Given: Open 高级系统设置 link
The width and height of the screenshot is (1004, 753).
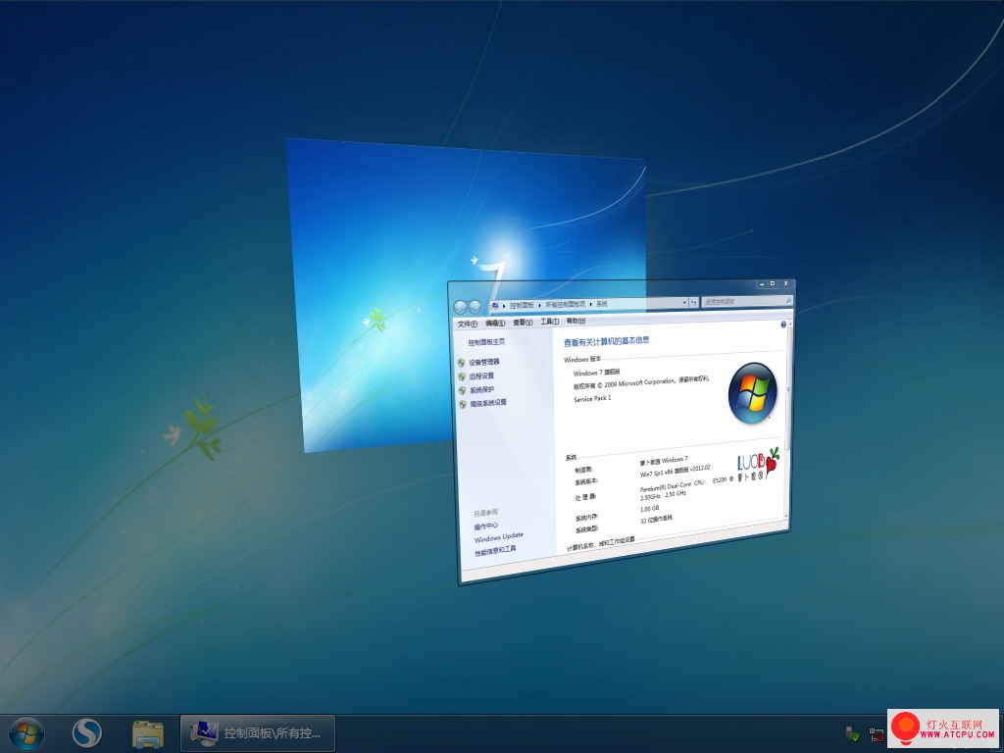Looking at the screenshot, I should coord(488,403).
